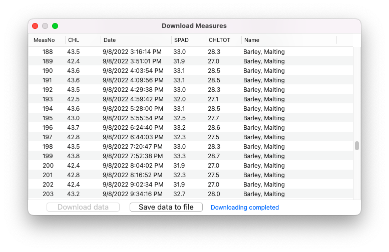Select the row with SPAD 32.5
The image size is (389, 252).
(191, 118)
